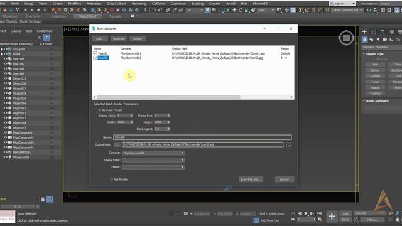Select Lights category in Create panel

[378, 40]
